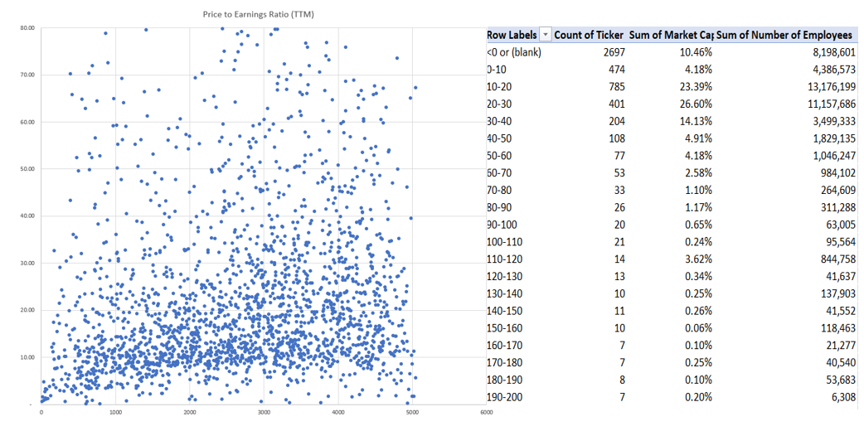Screen dimensions: 864x431
Task: Click the market cap cell 23.39%
Action: [x=694, y=86]
